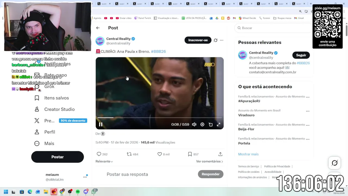Open Política de Privacidade footer link
Viewport: 348px width, 196px height.
pyautogui.click(x=277, y=166)
